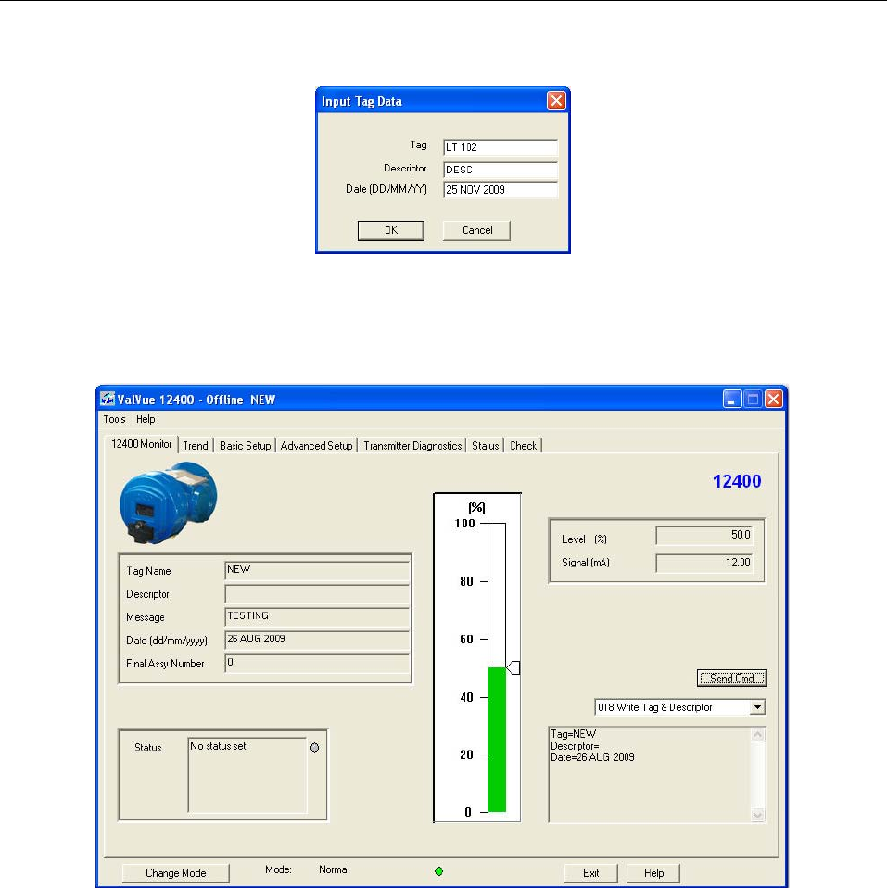887x888 pixels.
Task: Open the Advanced Setup tab
Action: coord(317,446)
